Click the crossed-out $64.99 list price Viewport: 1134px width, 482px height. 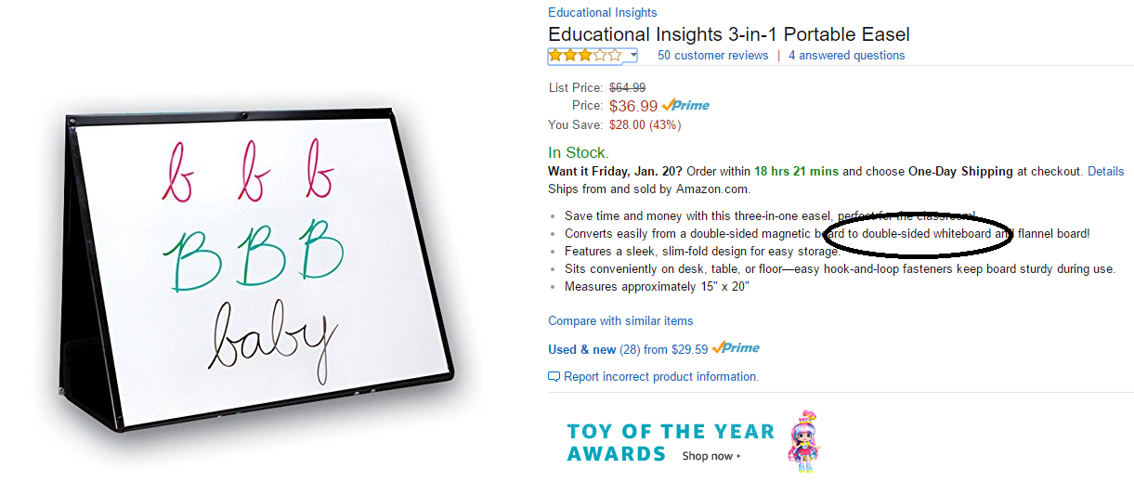tap(627, 88)
